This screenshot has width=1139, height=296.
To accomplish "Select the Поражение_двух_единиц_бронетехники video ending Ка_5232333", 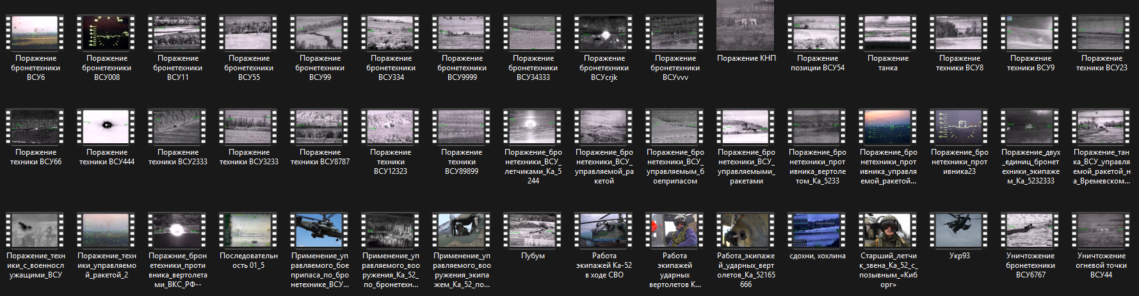I will (1031, 127).
